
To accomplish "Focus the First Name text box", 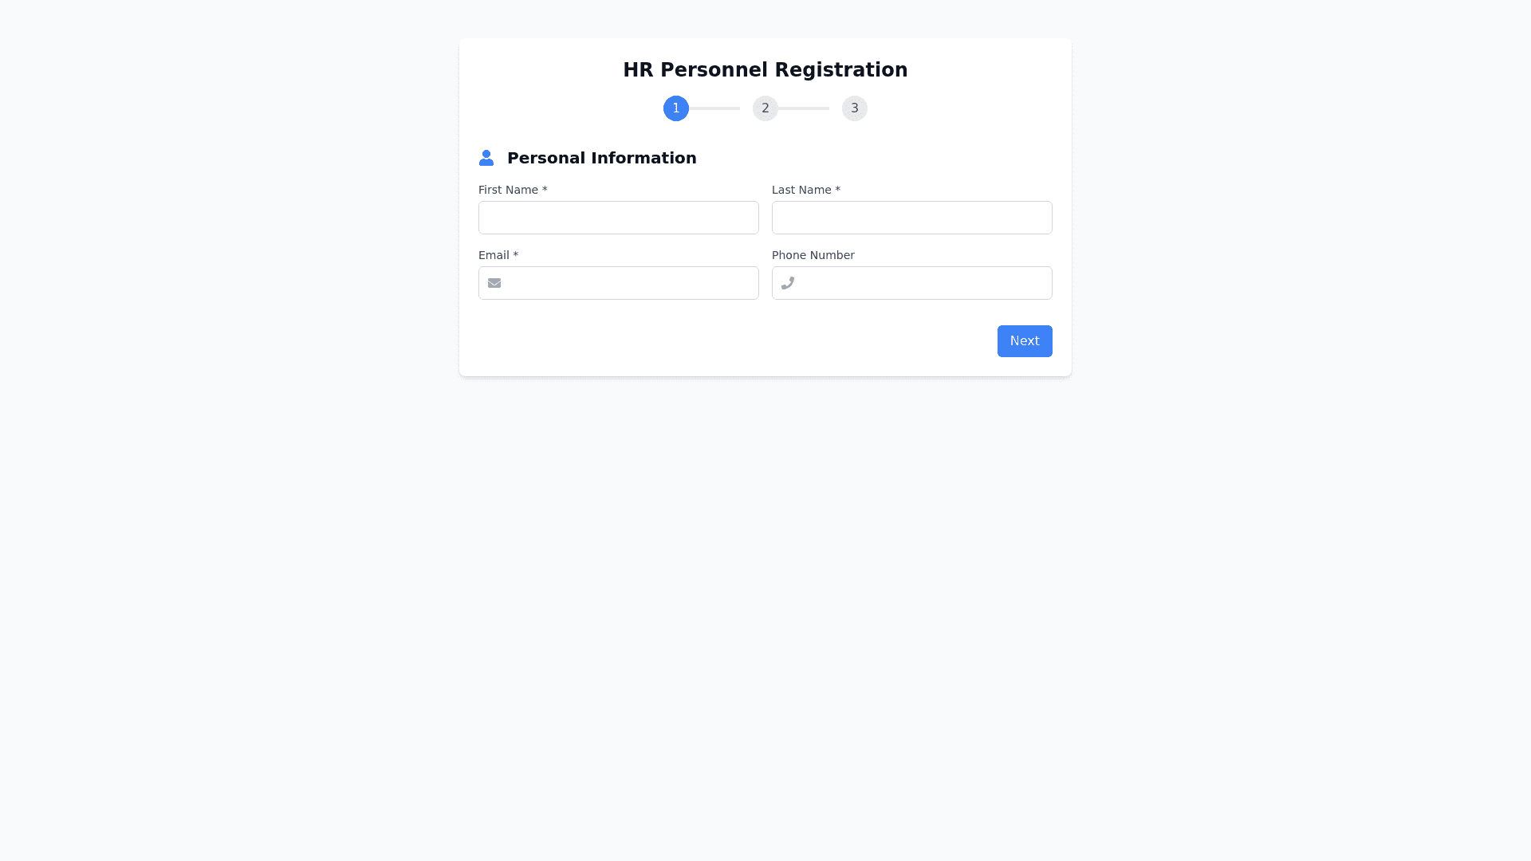I will click(619, 218).
